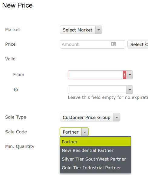Click the Sale Code dropdown arrow
Screen dimensions: 148x175
click(x=85, y=132)
